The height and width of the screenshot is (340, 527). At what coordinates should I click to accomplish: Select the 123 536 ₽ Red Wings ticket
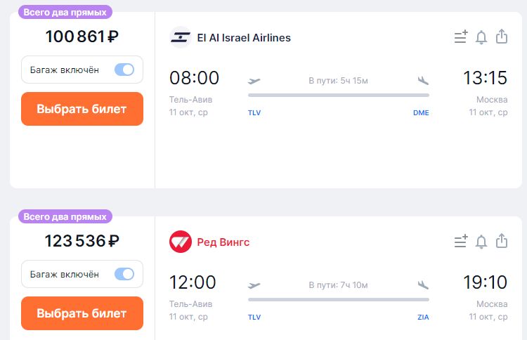tap(82, 313)
